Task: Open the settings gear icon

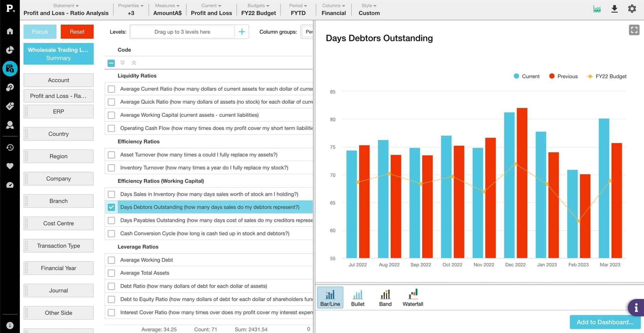Action: [x=632, y=9]
